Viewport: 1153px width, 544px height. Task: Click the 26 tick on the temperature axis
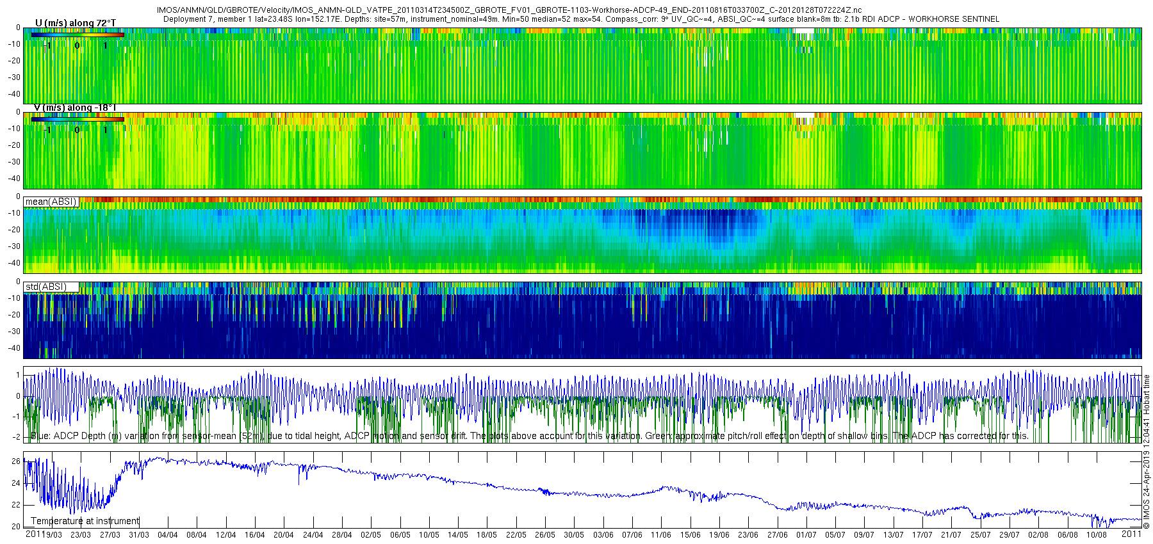point(16,461)
